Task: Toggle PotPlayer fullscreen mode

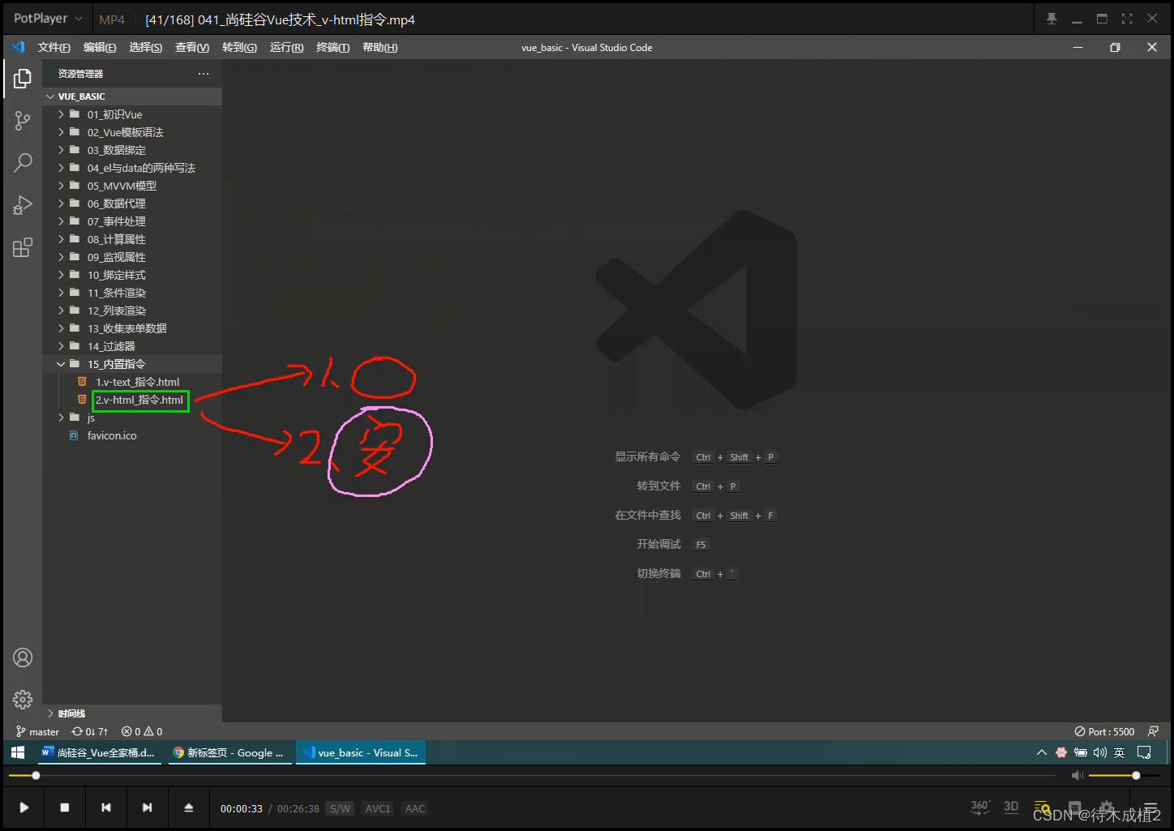Action: (x=1127, y=19)
